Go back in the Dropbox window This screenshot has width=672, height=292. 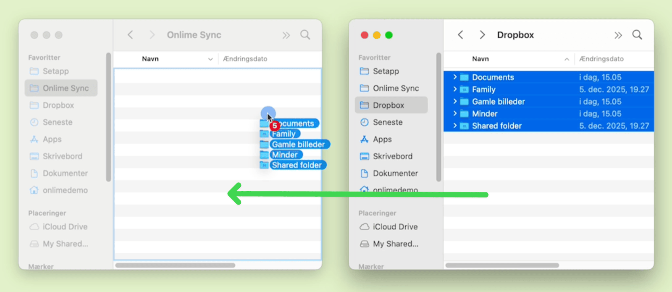tap(461, 35)
